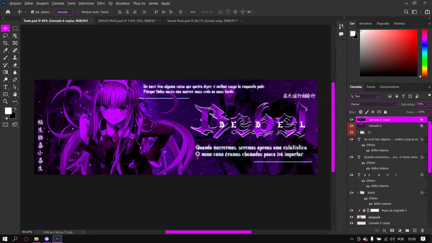This screenshot has height=243, width=432.
Task: Select the Rectangle shape tool
Action: tap(5, 94)
